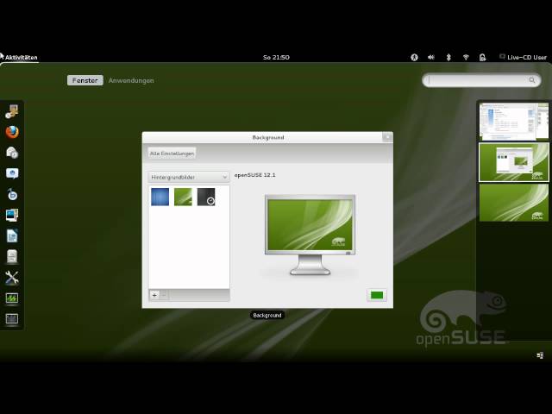Screen dimensions: 552x414
Task: Switch to the empty third workspace
Action: click(514, 203)
